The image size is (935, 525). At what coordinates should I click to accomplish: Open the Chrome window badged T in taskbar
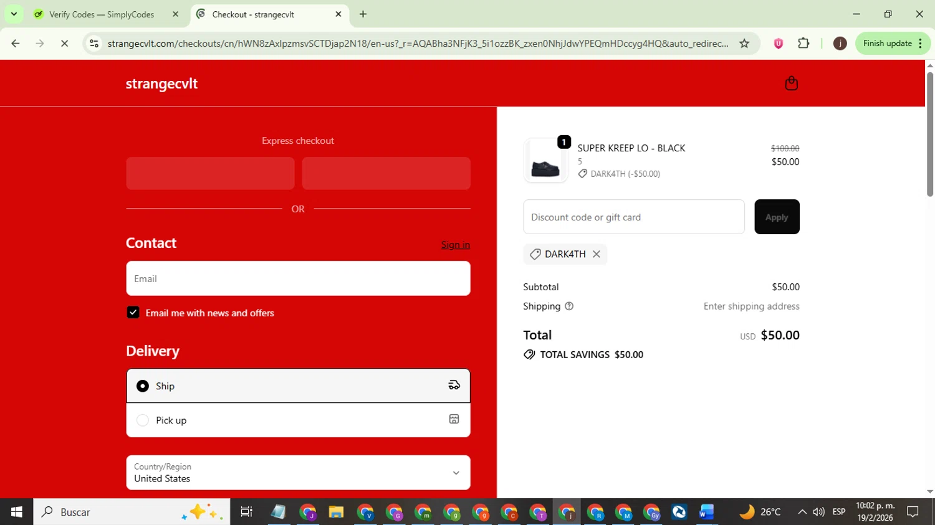pos(538,512)
